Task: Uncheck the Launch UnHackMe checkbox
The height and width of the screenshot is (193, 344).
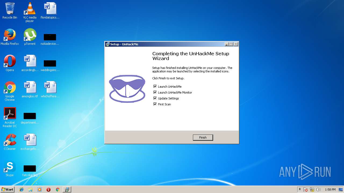Action: [155, 87]
